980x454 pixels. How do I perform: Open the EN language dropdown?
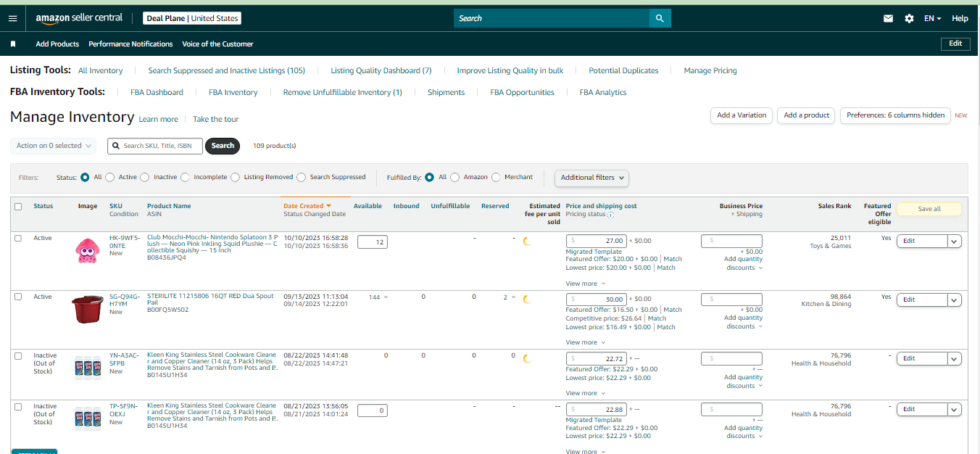pyautogui.click(x=933, y=18)
